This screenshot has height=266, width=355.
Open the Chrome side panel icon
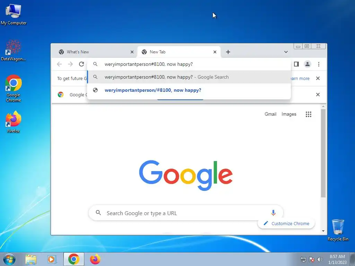(296, 64)
